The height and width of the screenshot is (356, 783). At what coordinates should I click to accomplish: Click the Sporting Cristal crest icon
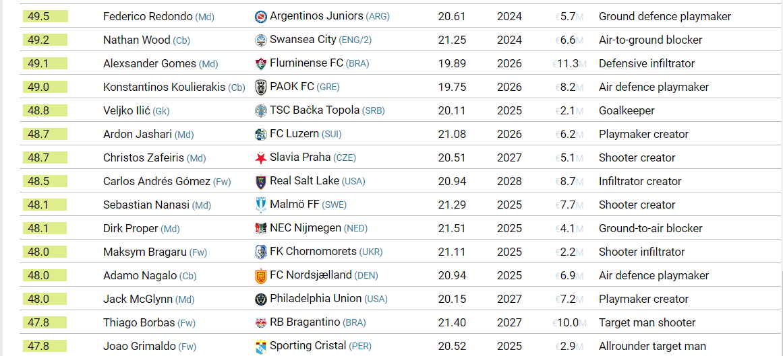(261, 347)
